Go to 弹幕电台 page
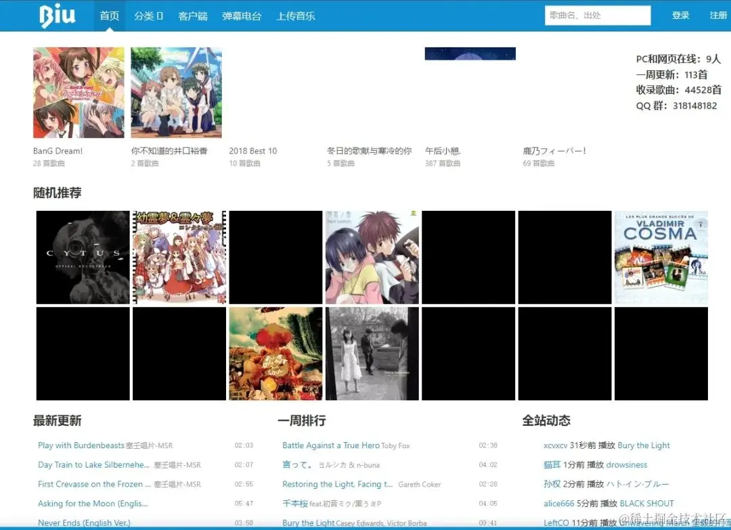The image size is (731, 530). coord(242,16)
